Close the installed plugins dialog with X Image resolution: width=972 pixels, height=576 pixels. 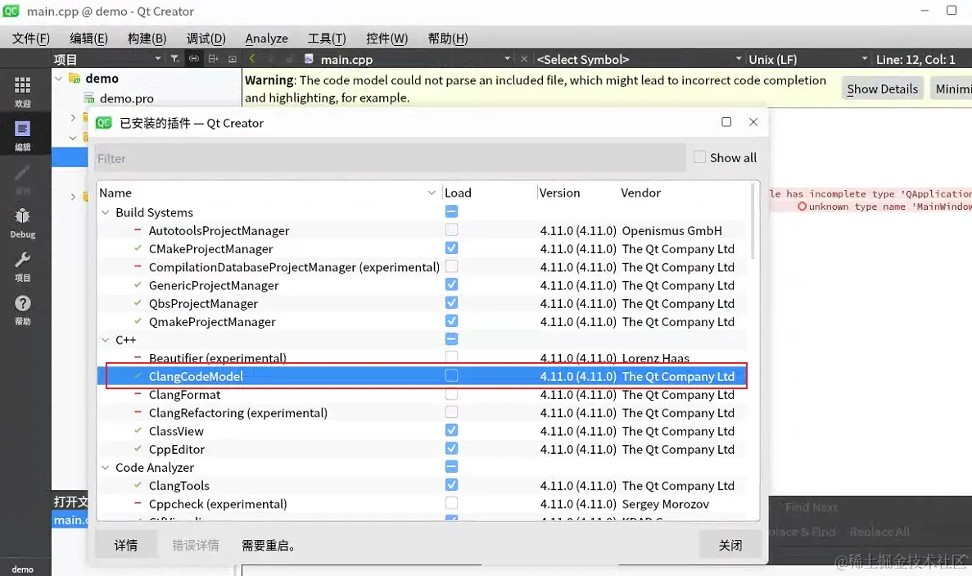tap(753, 122)
